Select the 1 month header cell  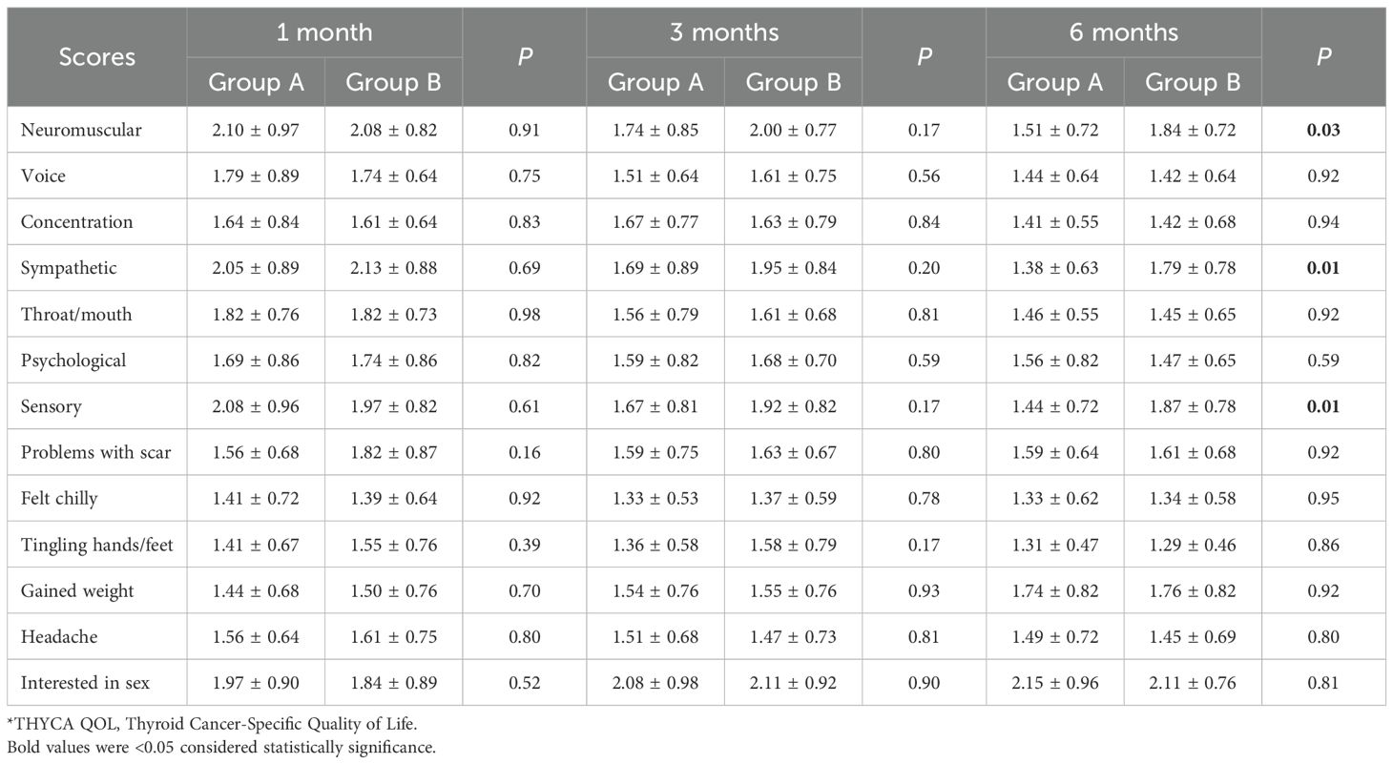(324, 32)
